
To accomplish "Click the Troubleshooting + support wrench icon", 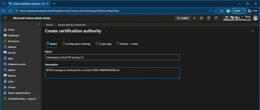I will (5, 99).
